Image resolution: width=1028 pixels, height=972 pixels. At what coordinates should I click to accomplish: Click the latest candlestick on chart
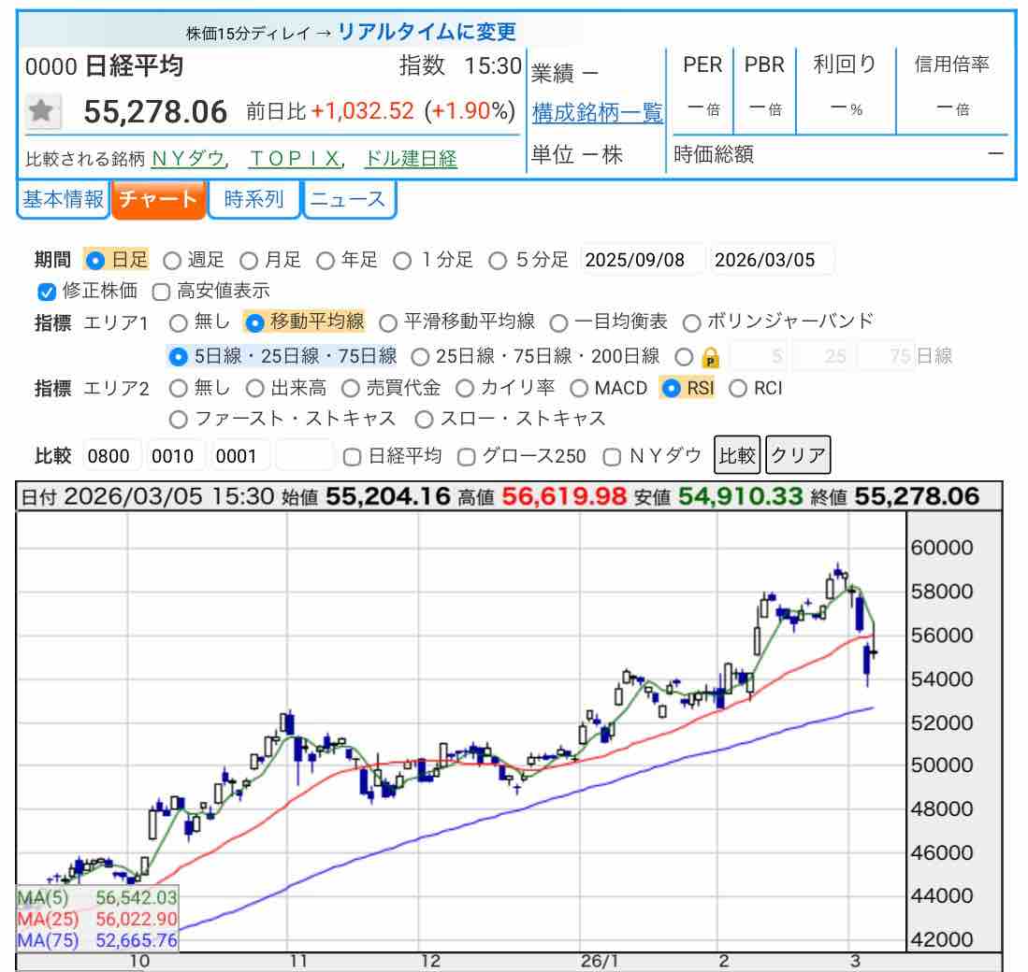[x=870, y=658]
